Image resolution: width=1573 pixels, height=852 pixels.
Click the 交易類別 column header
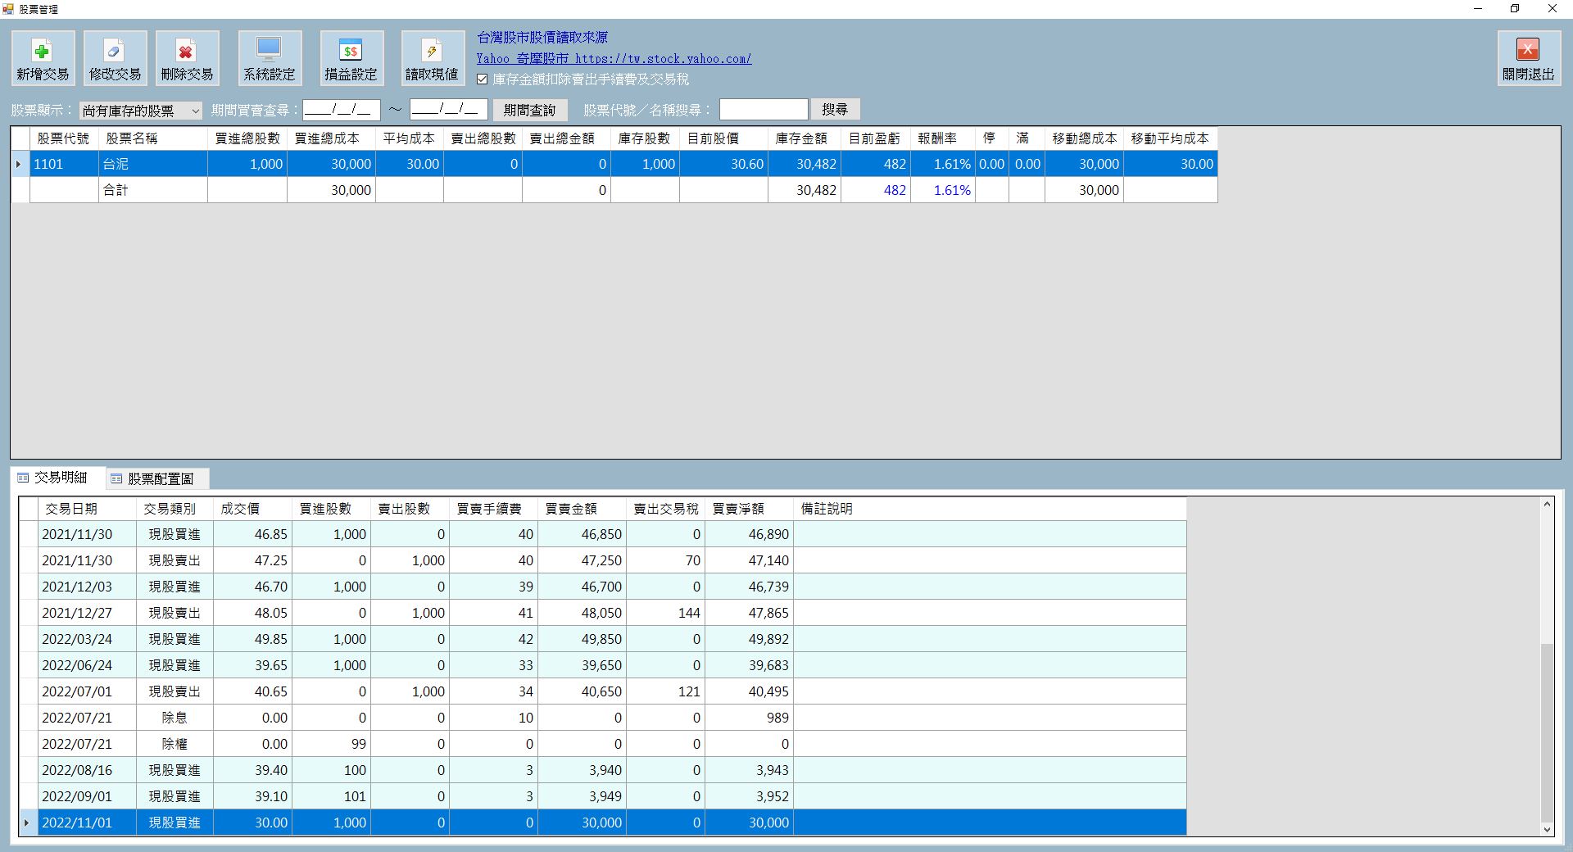pos(174,509)
